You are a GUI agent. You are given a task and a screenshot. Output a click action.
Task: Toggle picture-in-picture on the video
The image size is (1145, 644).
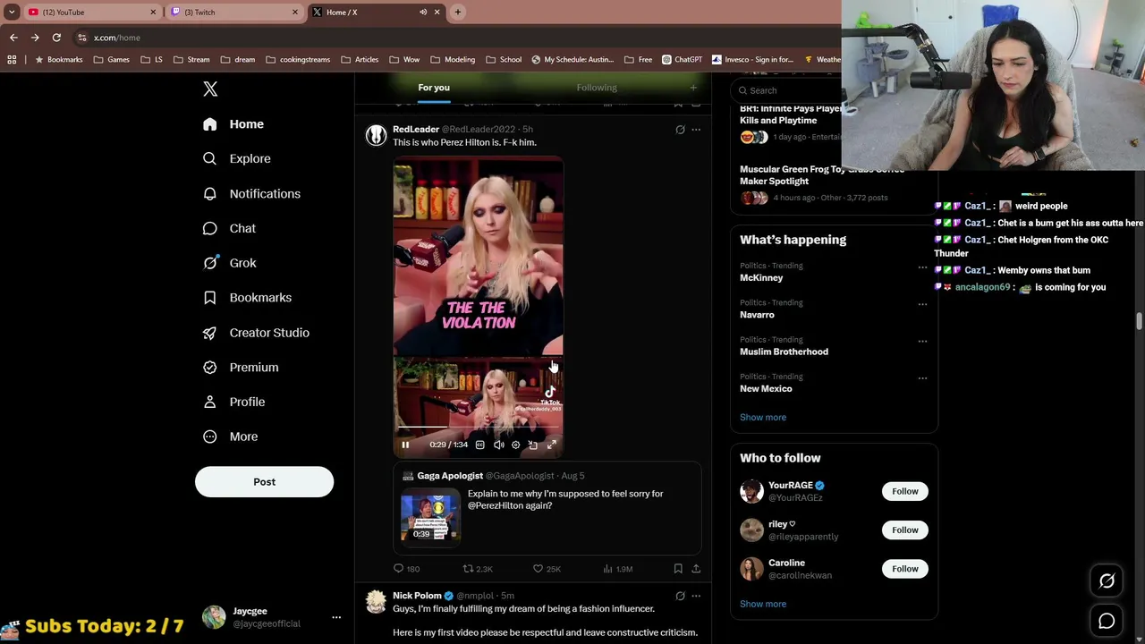(x=533, y=445)
